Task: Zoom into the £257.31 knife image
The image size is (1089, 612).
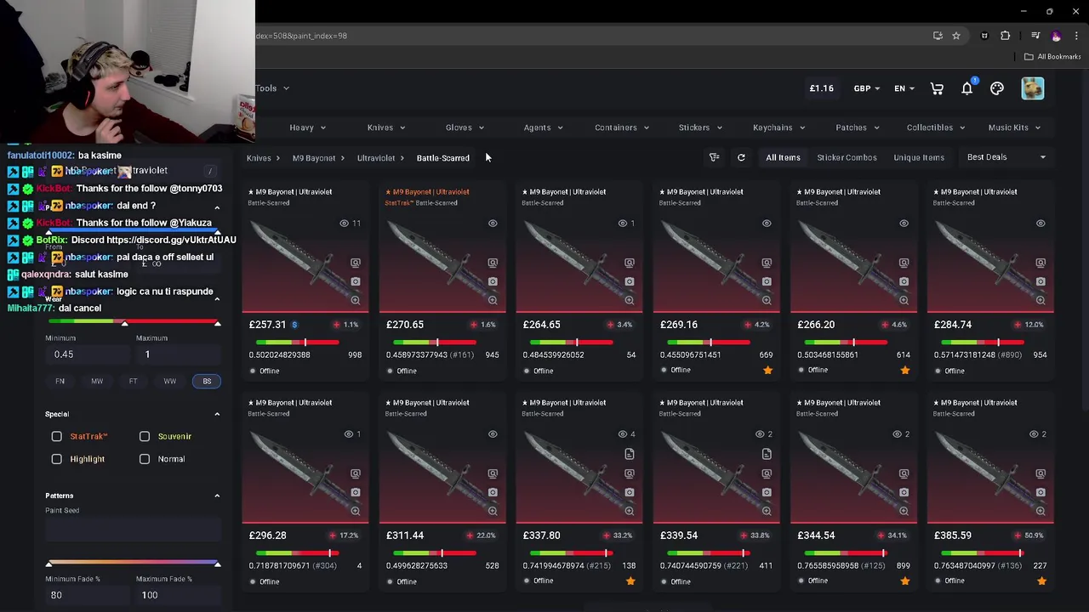Action: click(356, 300)
